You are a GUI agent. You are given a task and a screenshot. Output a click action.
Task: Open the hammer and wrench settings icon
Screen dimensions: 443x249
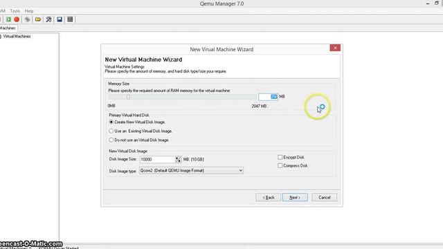48,19
